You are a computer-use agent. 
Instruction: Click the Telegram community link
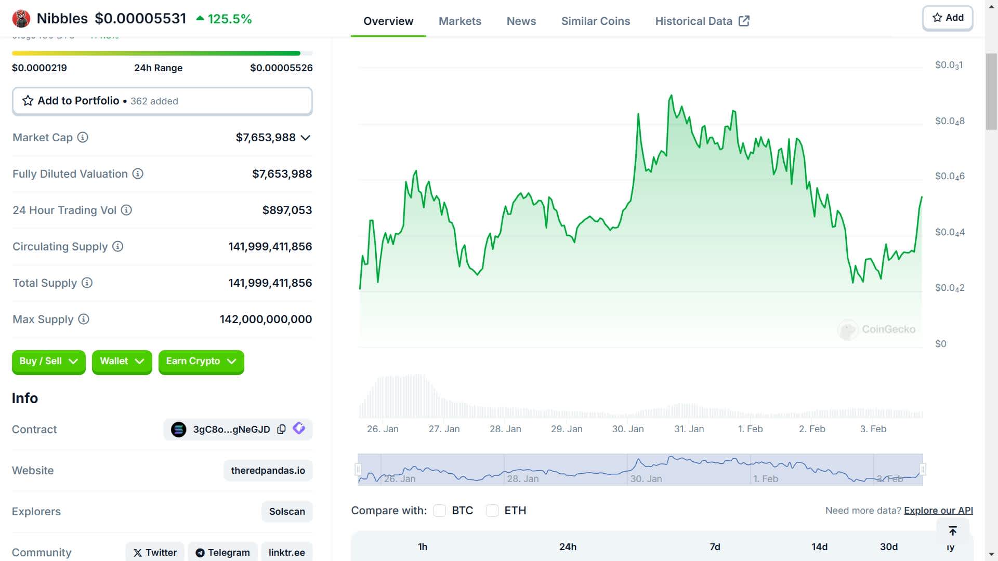pos(222,552)
